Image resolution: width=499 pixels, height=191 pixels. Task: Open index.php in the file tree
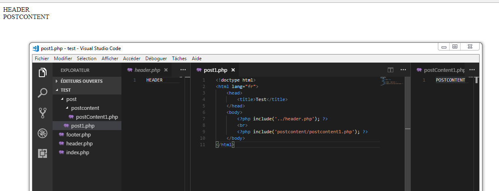coord(87,152)
